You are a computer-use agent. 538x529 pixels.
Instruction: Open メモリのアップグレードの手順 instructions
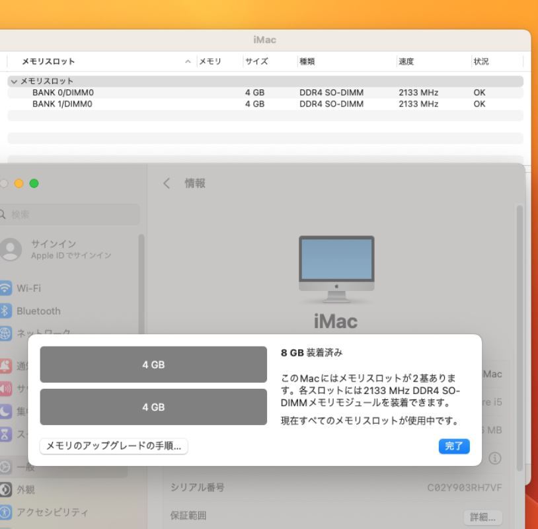[x=114, y=446]
